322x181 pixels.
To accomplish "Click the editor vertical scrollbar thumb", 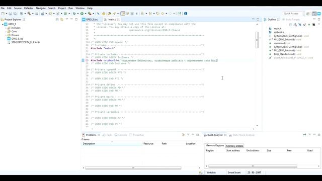I will [x=257, y=40].
